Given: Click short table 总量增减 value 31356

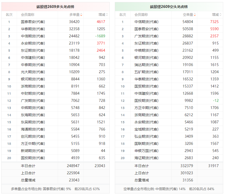Looking at the screenshot, I should click(188, 180).
